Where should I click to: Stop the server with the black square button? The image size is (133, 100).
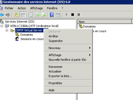72,15
